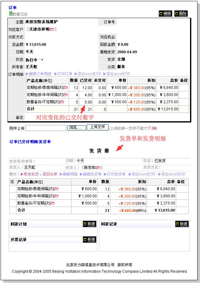Viewport: 200px width, 283px height.
Task: Open folder icon for 数据备份/不定期 in order details
Action: click(62, 102)
